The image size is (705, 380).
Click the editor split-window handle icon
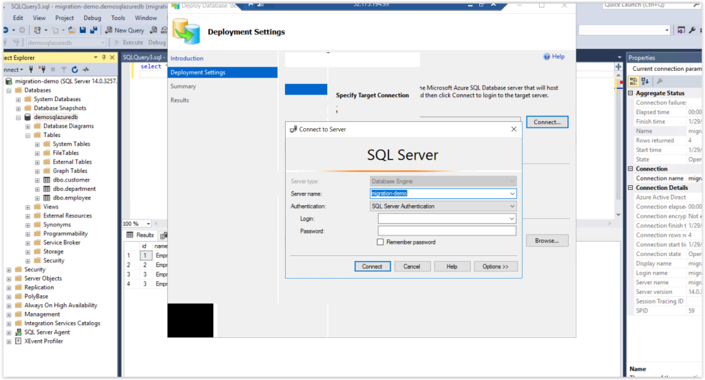pyautogui.click(x=619, y=67)
